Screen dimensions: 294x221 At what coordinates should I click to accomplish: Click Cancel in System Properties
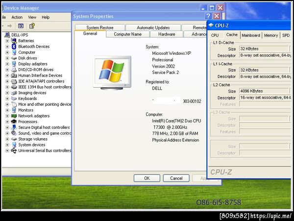tap(176, 178)
